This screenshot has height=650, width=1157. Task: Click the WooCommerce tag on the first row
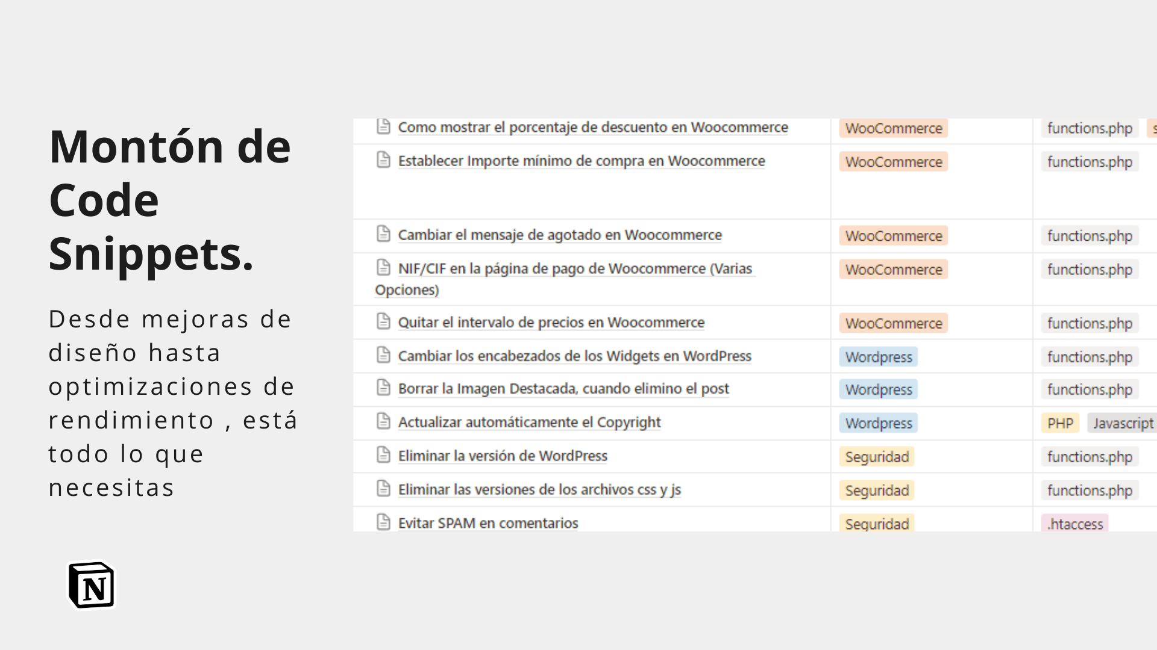(893, 128)
